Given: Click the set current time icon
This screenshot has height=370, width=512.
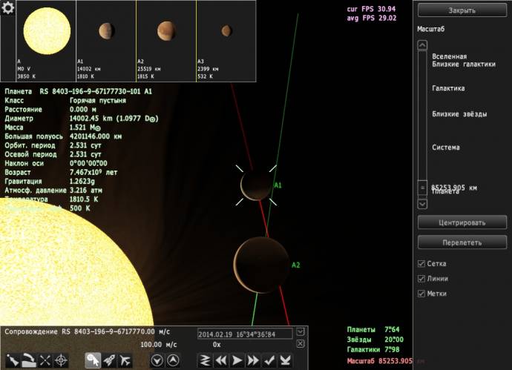Looking at the screenshot, I should (x=285, y=360).
